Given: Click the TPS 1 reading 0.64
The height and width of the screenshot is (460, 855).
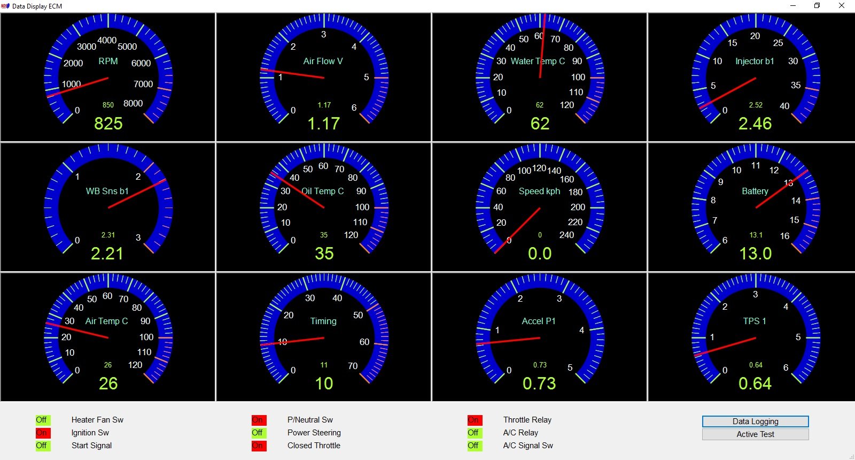Looking at the screenshot, I should click(x=755, y=384).
